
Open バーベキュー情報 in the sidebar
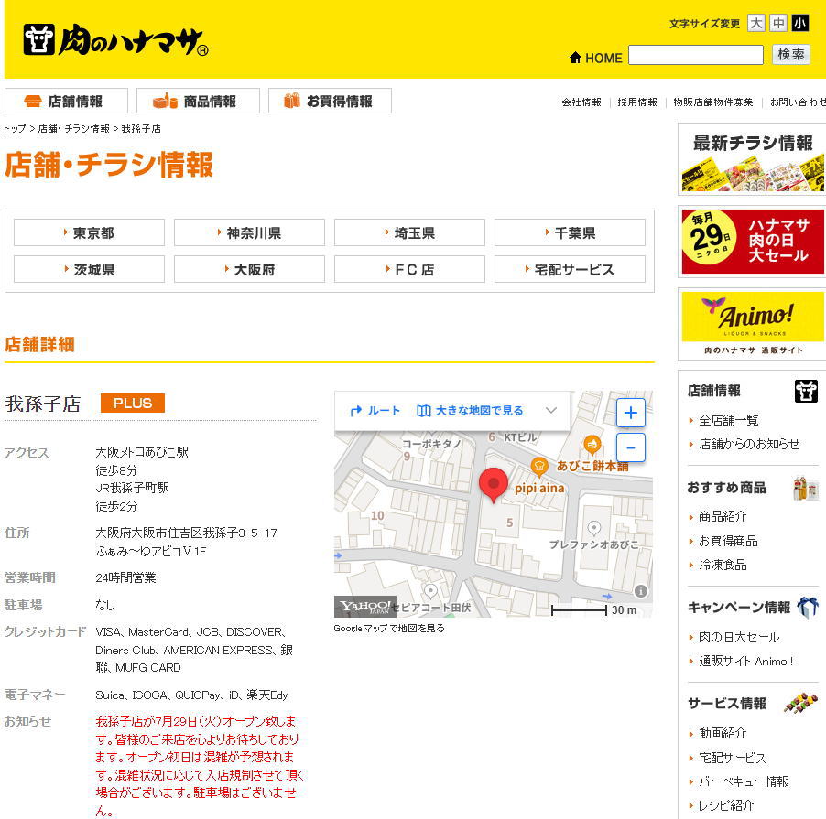[744, 781]
